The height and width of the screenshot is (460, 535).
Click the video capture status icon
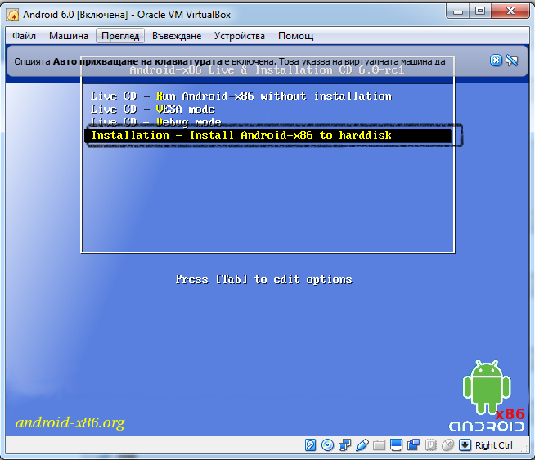click(413, 445)
